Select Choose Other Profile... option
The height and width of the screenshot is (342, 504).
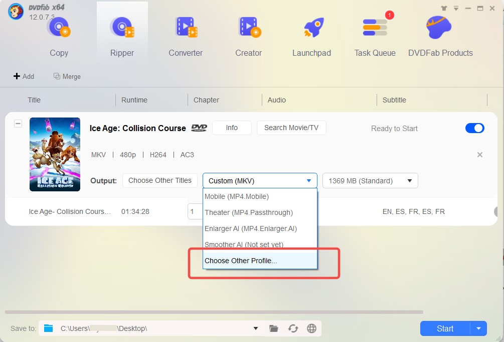pyautogui.click(x=260, y=261)
